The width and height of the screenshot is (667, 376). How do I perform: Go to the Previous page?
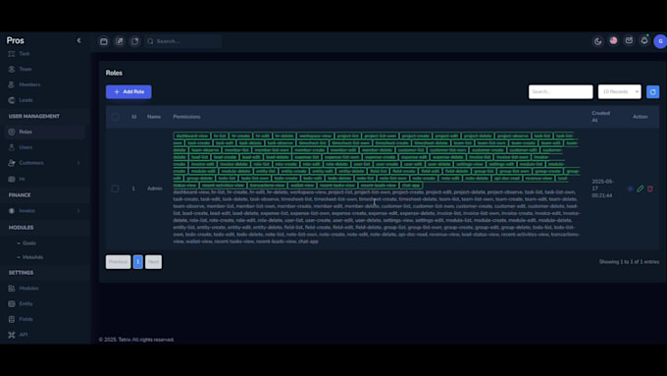point(118,262)
